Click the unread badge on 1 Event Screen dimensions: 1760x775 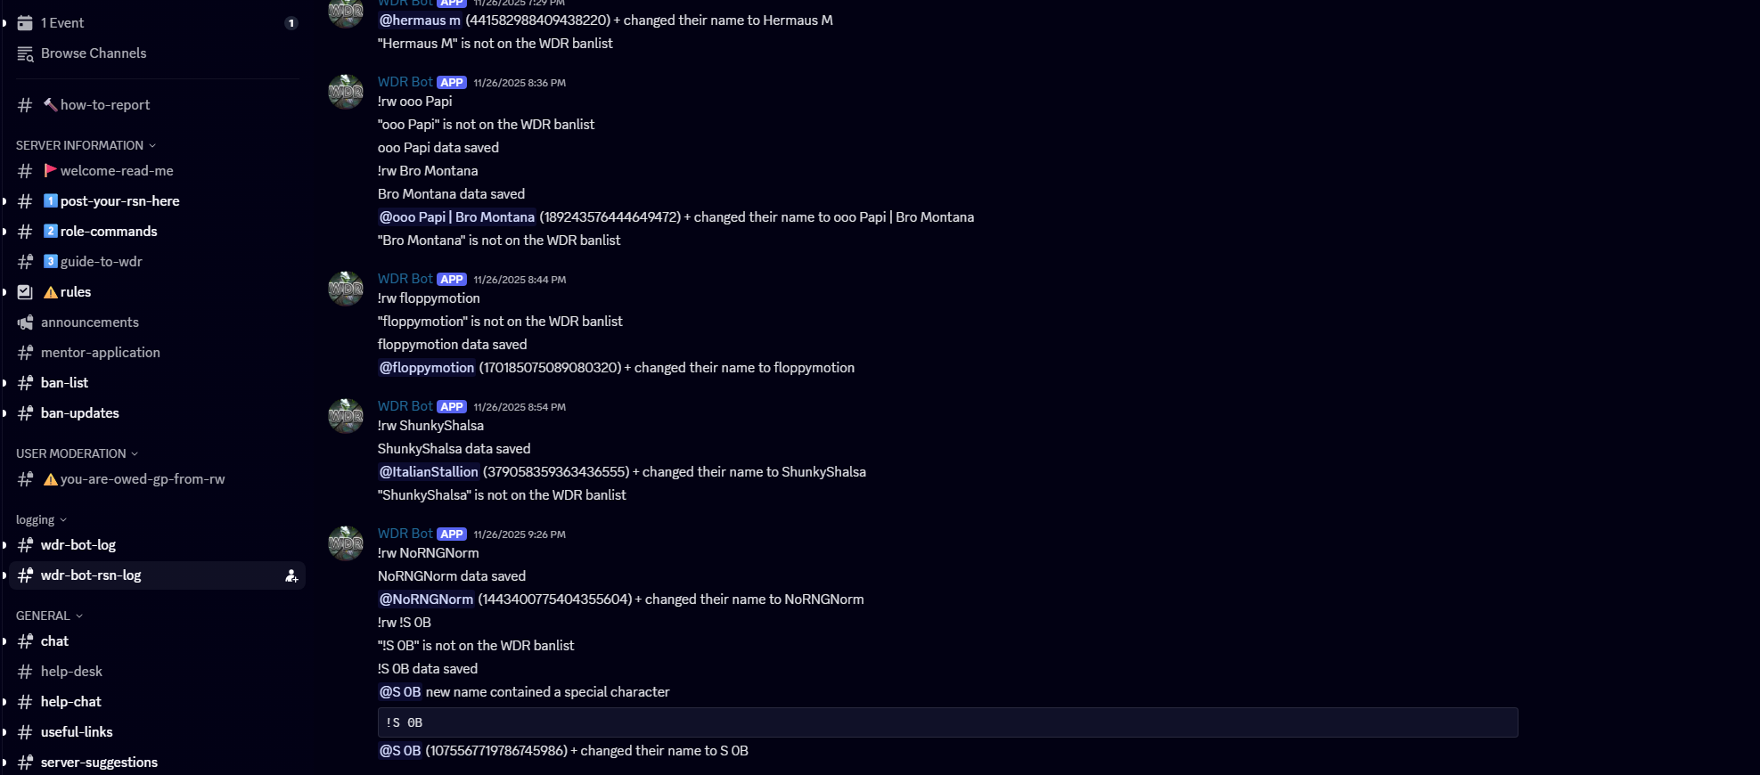click(x=291, y=23)
